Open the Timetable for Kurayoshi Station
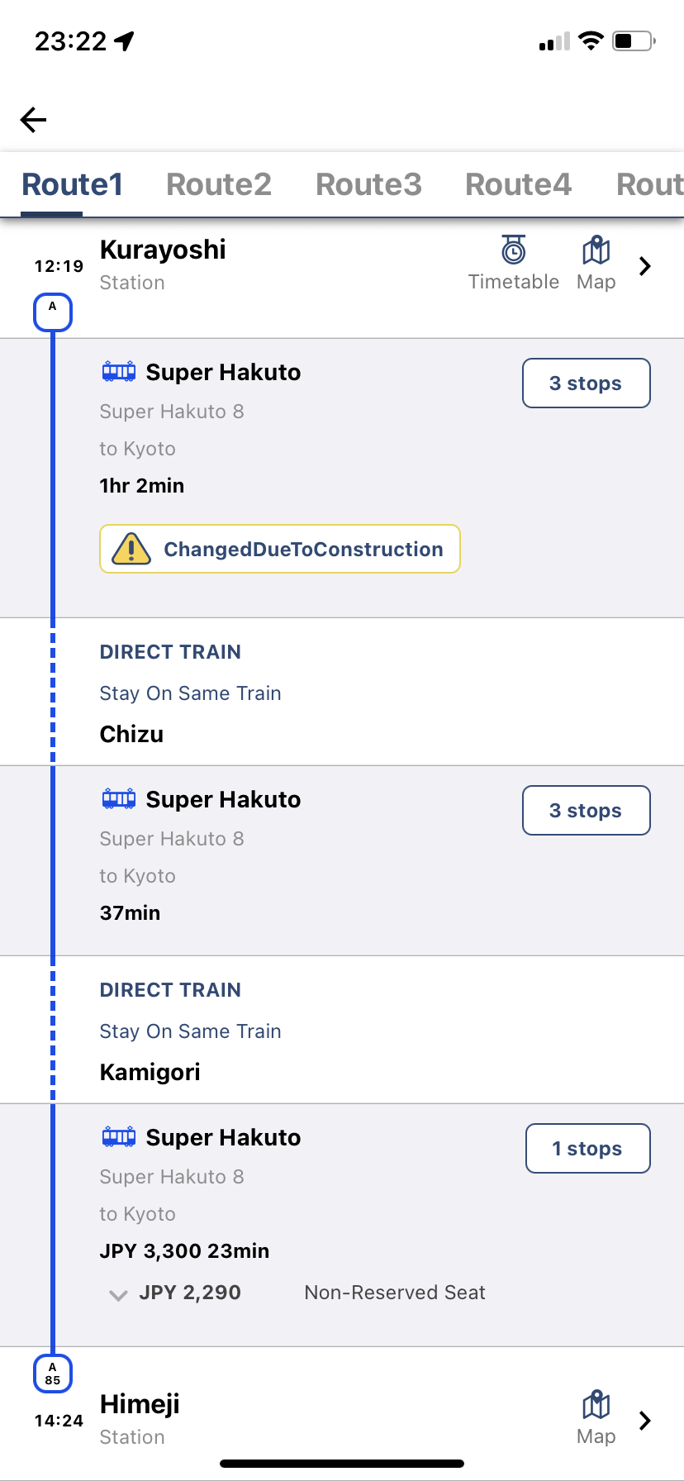The width and height of the screenshot is (684, 1481). pos(513,260)
